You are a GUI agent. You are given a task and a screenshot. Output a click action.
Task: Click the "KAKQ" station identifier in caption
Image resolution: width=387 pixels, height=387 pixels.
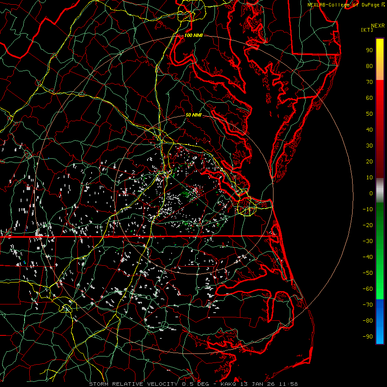click(229, 384)
